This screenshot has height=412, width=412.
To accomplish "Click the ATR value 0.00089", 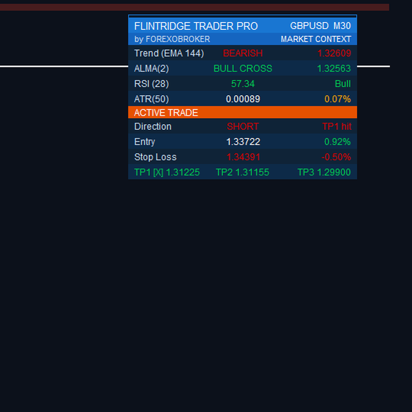I will click(x=243, y=99).
